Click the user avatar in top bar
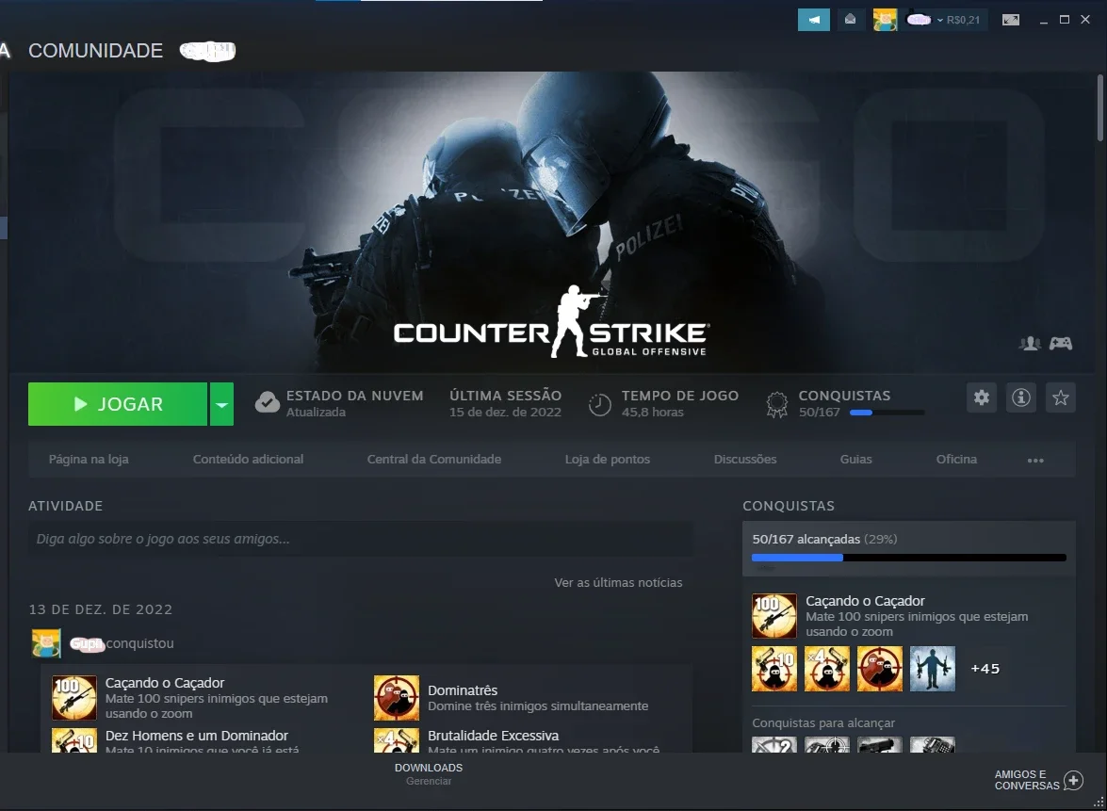Screen dimensions: 1107x811 coord(885,20)
